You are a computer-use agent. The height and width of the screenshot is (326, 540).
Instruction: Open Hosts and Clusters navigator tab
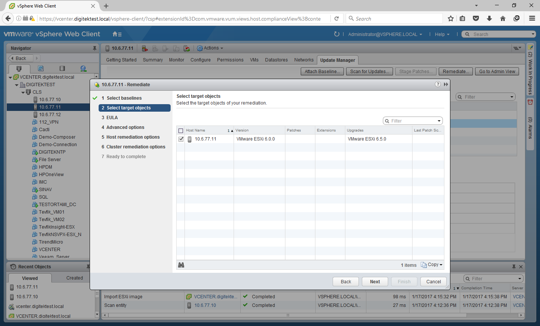[19, 68]
